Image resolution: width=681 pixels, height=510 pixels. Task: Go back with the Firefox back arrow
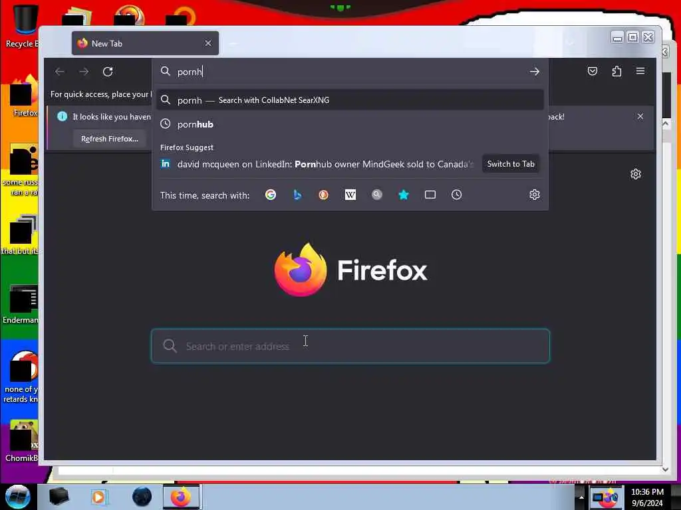tap(59, 72)
